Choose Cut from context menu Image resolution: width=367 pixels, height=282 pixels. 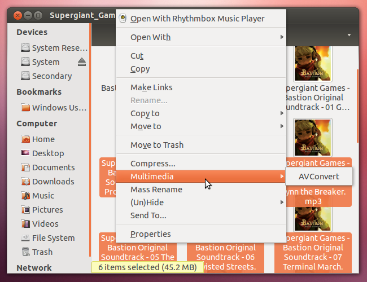(201, 56)
